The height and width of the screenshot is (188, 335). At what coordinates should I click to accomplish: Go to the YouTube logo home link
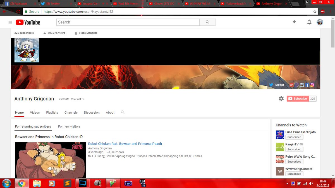[x=28, y=22]
